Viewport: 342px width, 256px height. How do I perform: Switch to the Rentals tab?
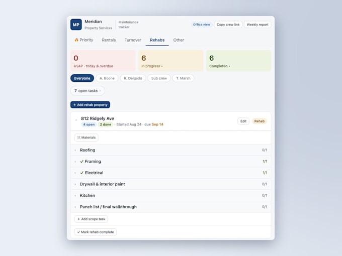click(x=109, y=40)
